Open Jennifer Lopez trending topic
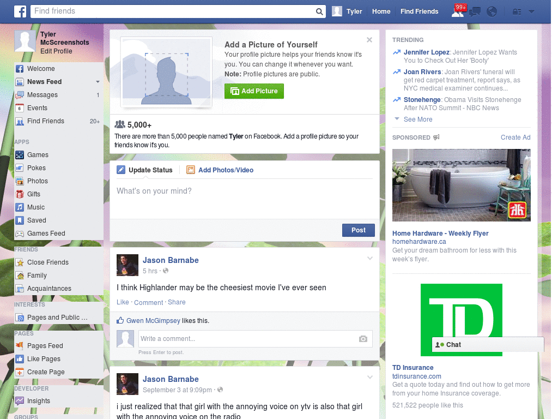This screenshot has height=419, width=558. (x=426, y=52)
